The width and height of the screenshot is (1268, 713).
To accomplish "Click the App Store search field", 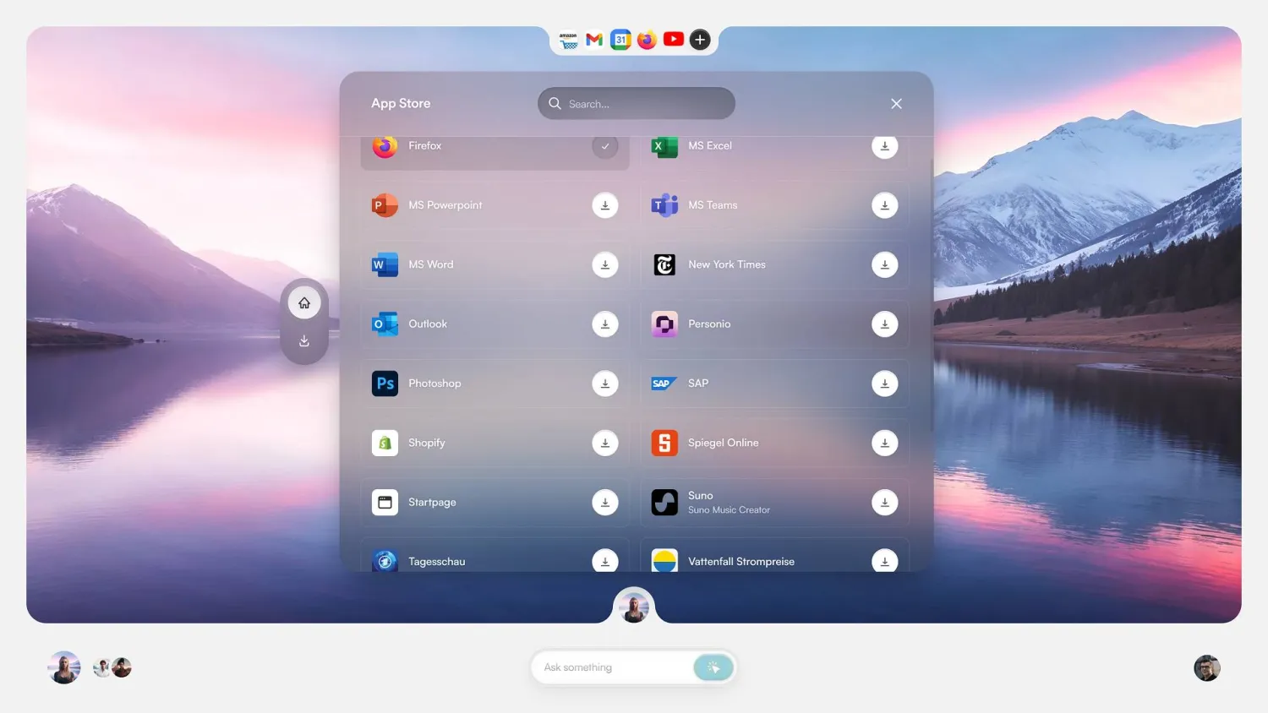I will pyautogui.click(x=637, y=103).
